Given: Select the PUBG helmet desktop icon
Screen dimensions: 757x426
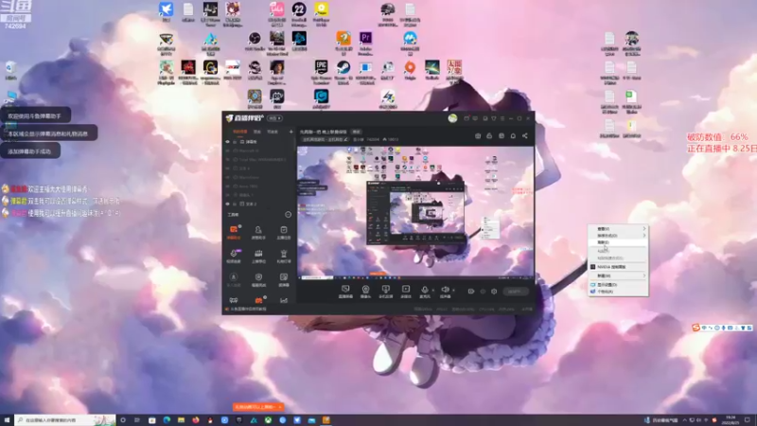Looking at the screenshot, I should tap(387, 14).
